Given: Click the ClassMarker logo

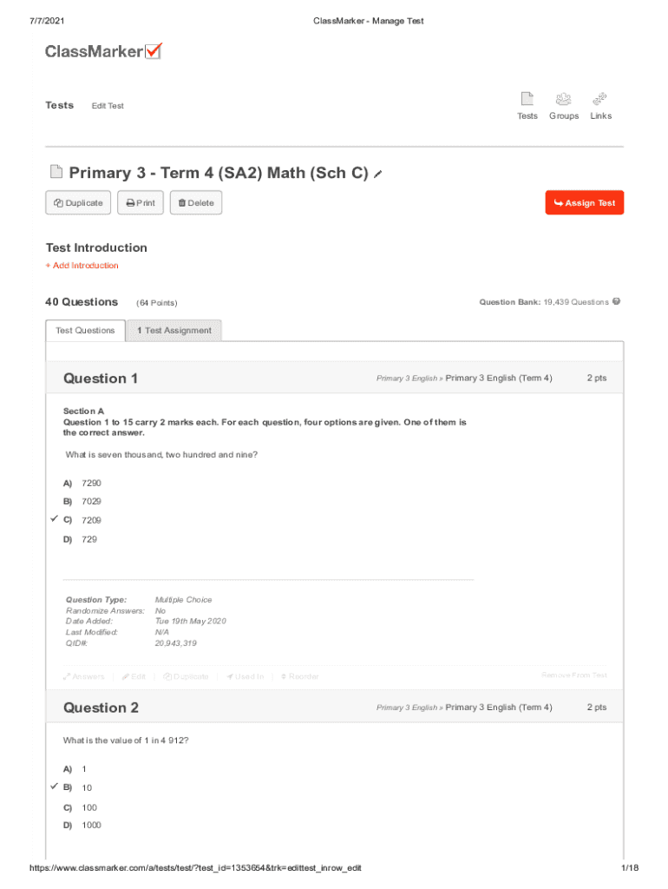Looking at the screenshot, I should [103, 52].
